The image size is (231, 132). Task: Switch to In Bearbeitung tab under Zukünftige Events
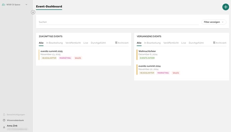(x=54, y=43)
